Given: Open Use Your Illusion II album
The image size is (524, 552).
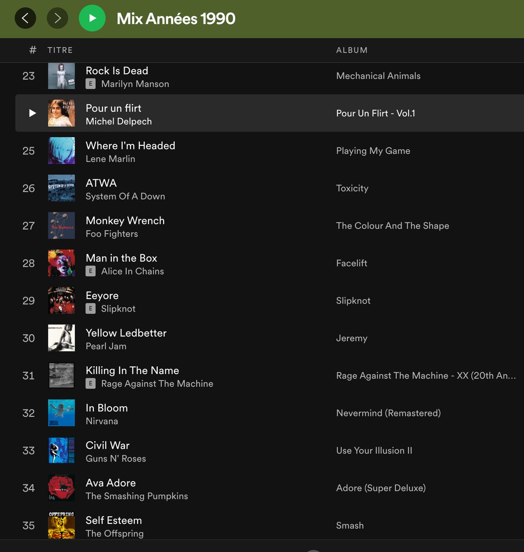Looking at the screenshot, I should pyautogui.click(x=374, y=451).
